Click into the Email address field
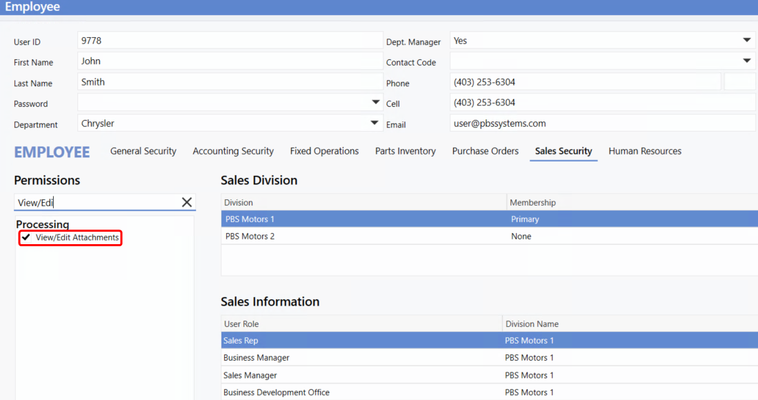 (602, 123)
